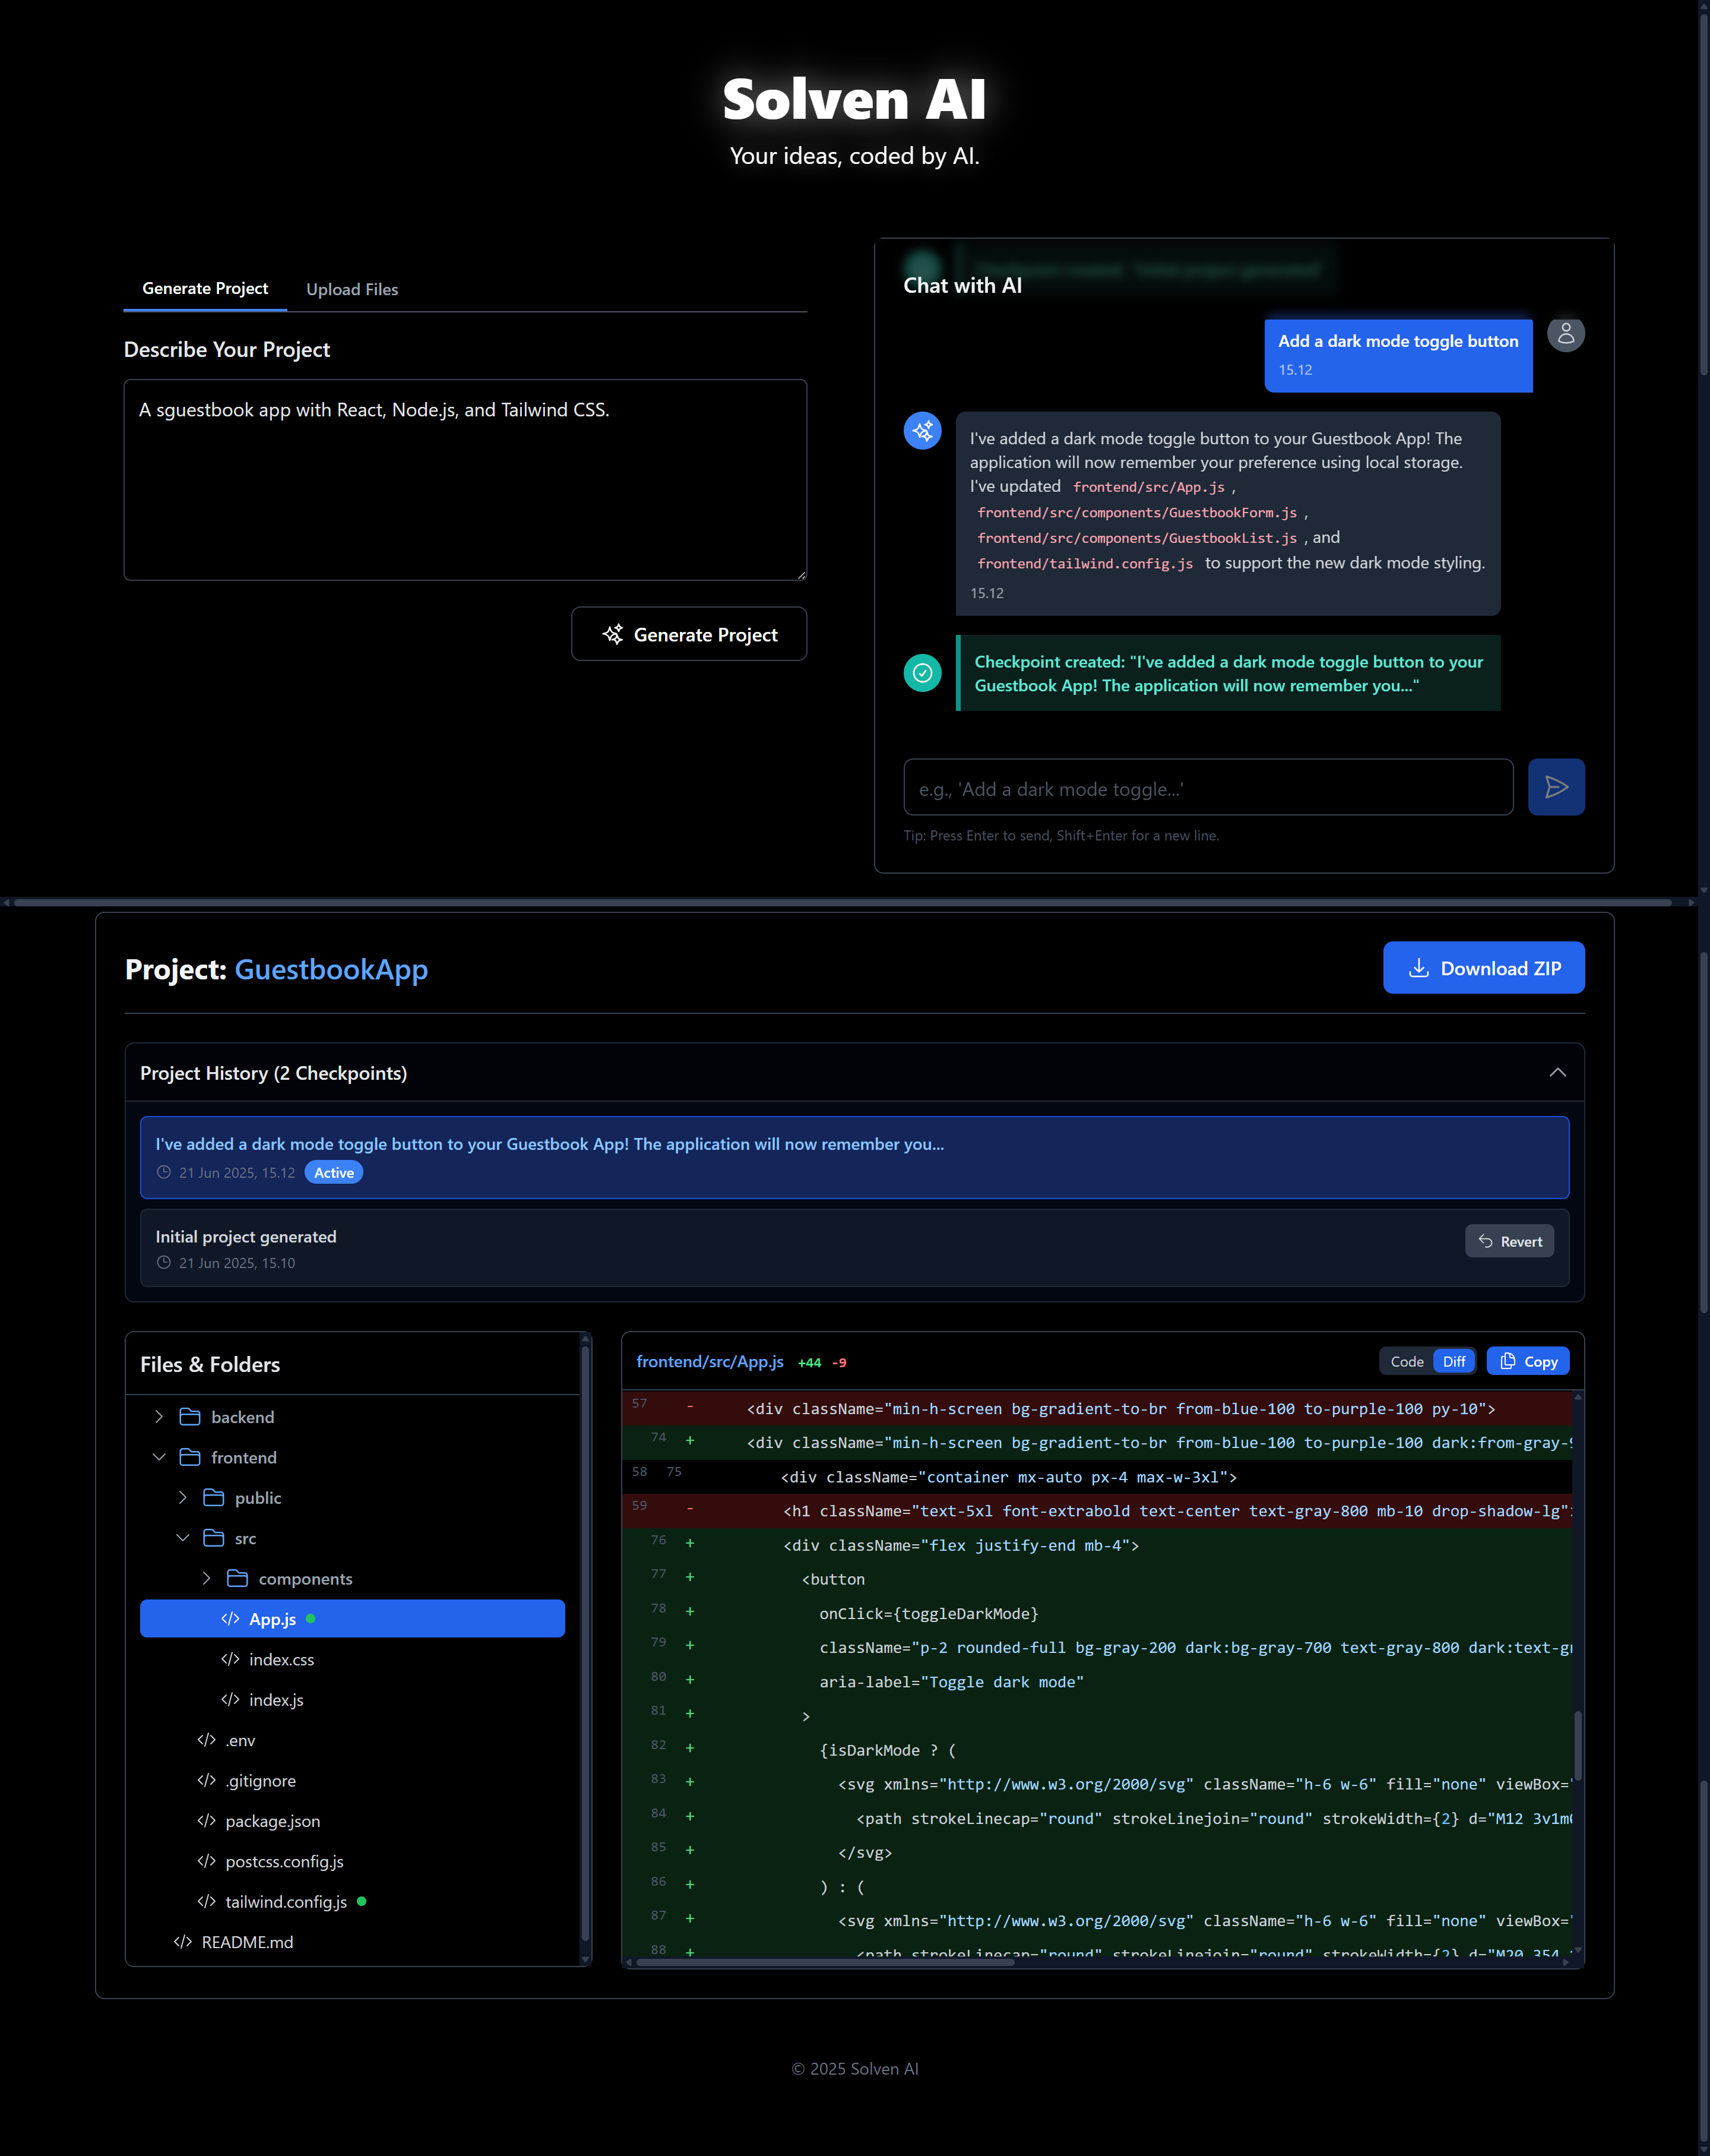This screenshot has height=2156, width=1710.
Task: Open App.js in the file tree
Action: pos(351,1618)
